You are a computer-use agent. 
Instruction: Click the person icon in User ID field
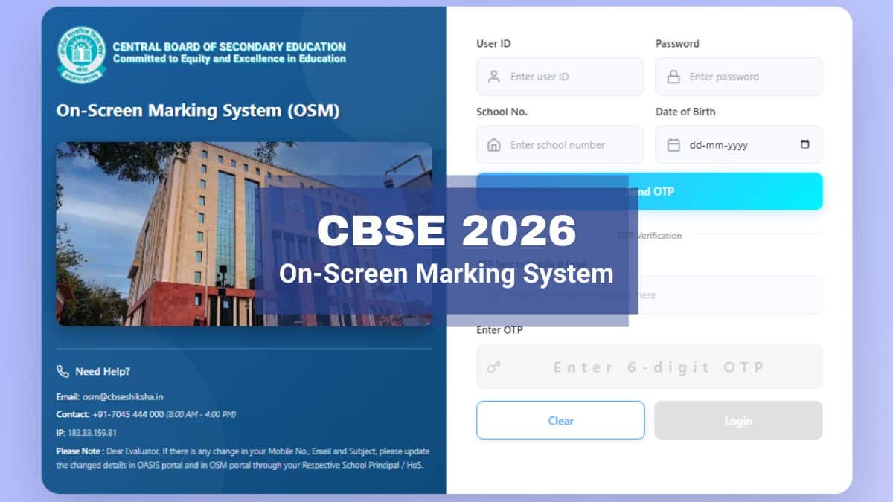tap(493, 77)
